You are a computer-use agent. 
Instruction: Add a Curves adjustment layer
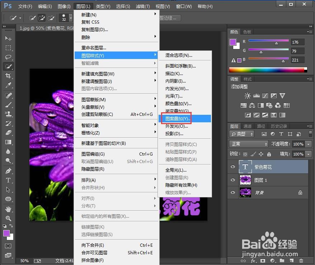pyautogui.click(x=265, y=96)
